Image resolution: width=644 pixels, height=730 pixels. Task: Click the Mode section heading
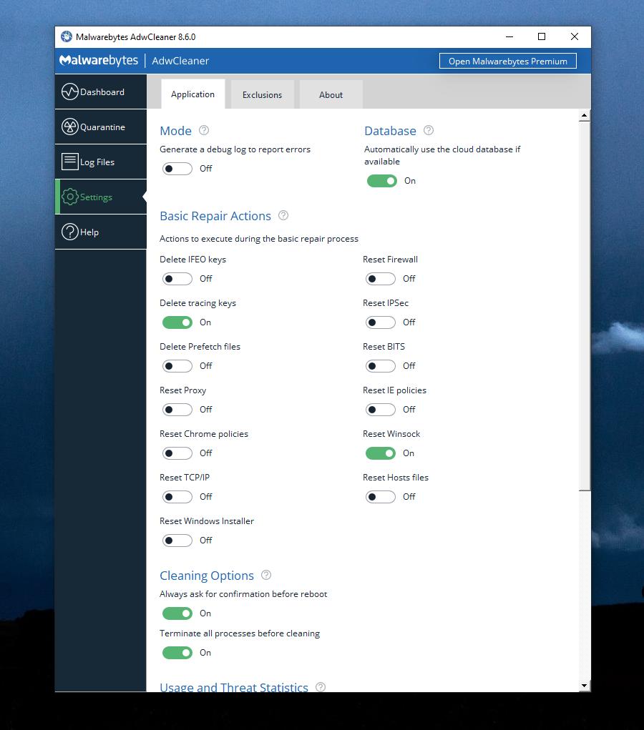[x=176, y=131]
